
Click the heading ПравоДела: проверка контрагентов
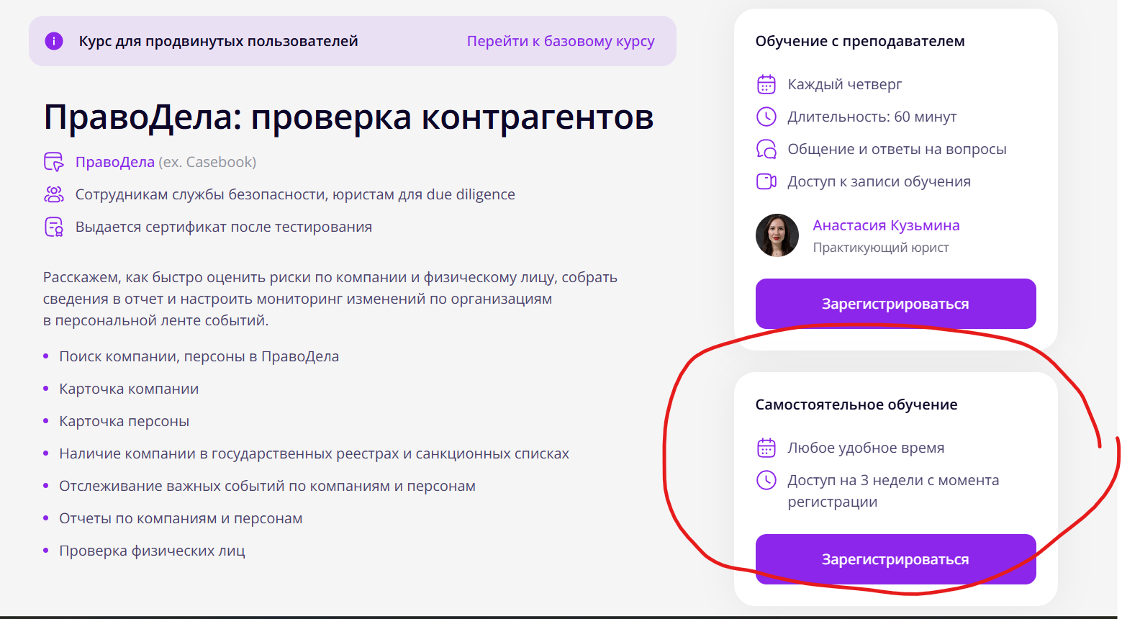(x=348, y=117)
